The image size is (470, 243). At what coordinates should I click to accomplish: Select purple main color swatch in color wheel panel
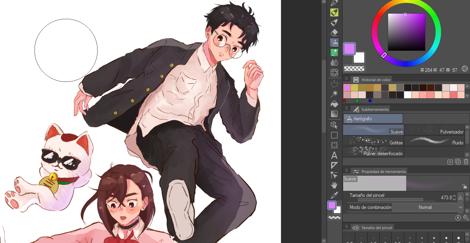pyautogui.click(x=349, y=49)
